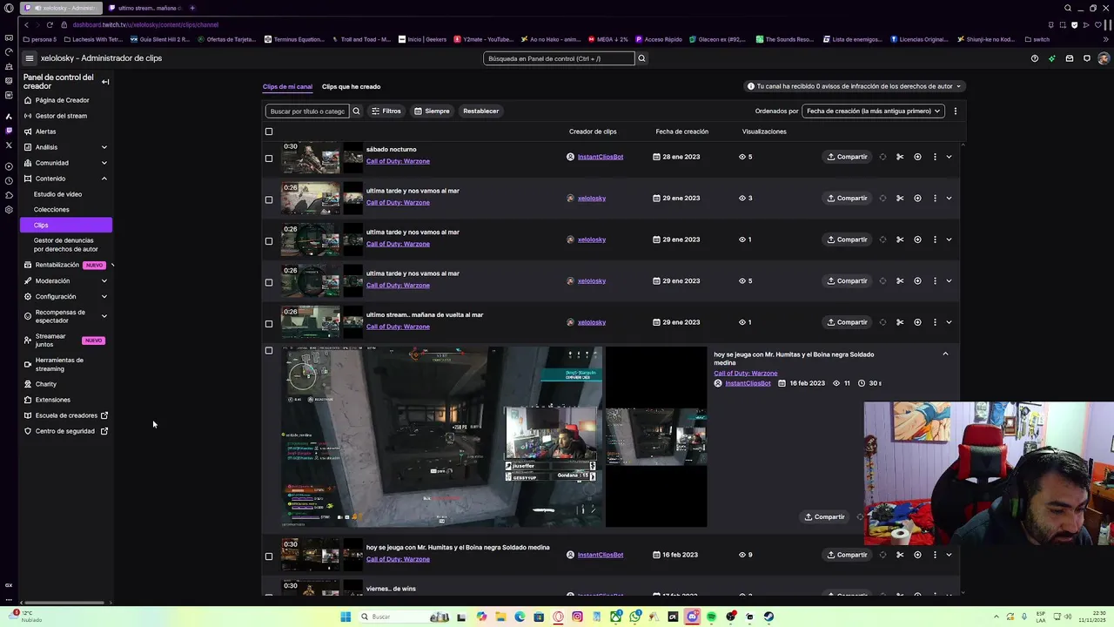This screenshot has height=627, width=1114.
Task: Open the Ordenados por sort dropdown
Action: (874, 111)
